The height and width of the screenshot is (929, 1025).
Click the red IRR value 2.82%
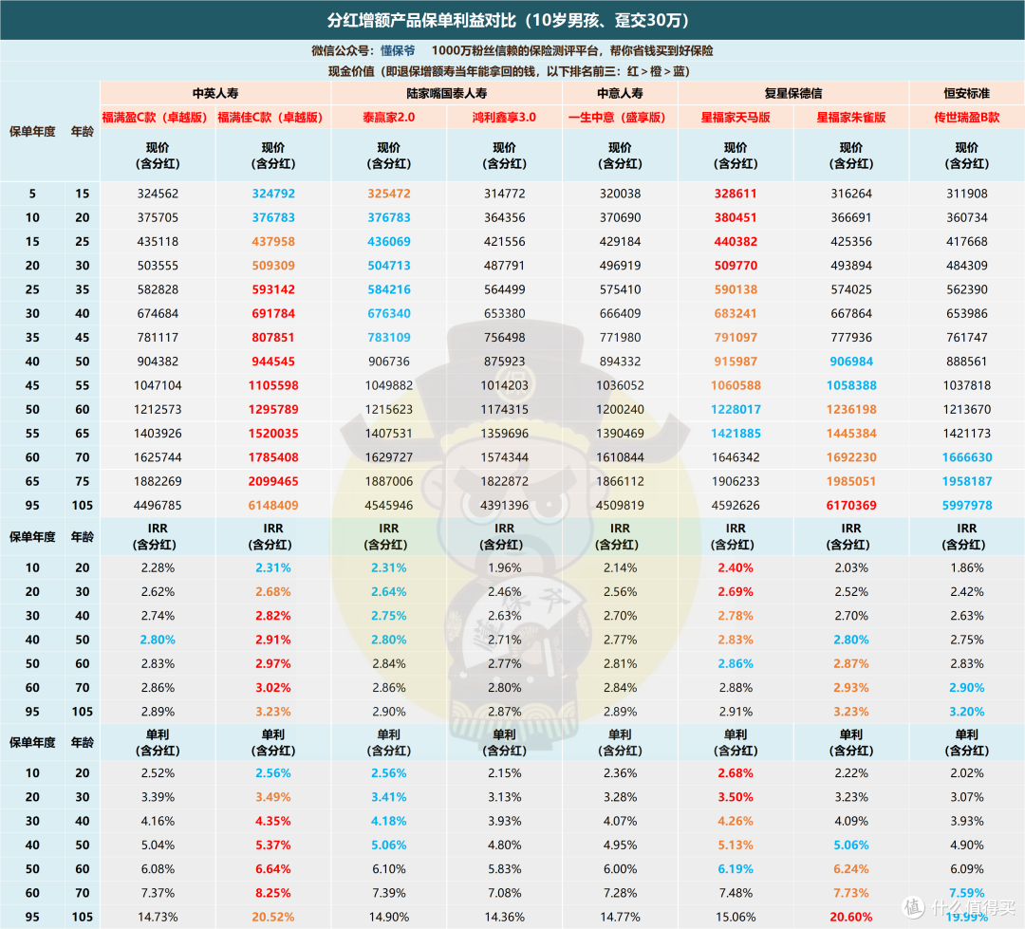point(273,616)
